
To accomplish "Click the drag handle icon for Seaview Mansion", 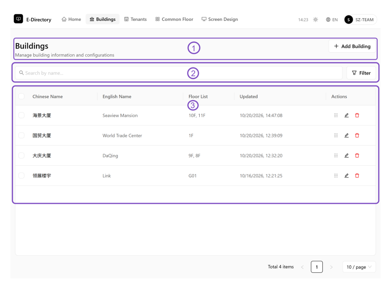I will (336, 115).
